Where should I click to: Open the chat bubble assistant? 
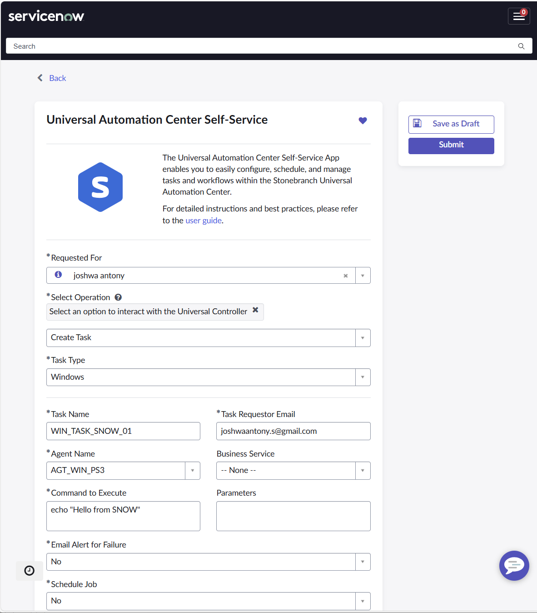(x=514, y=566)
